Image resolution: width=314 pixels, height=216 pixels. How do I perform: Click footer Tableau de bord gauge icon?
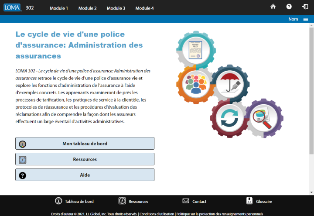pyautogui.click(x=58, y=201)
